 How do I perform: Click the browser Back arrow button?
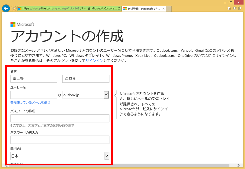pos(6,8)
